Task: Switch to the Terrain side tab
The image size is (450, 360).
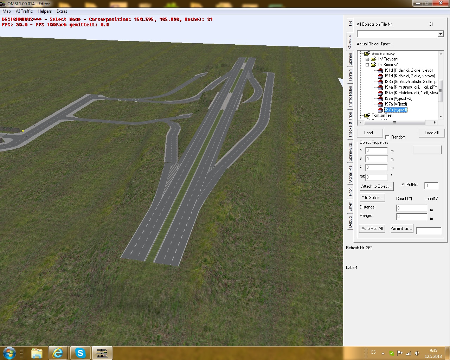Action: pos(350,76)
